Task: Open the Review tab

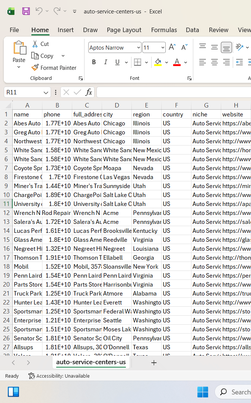Action: coord(219,30)
